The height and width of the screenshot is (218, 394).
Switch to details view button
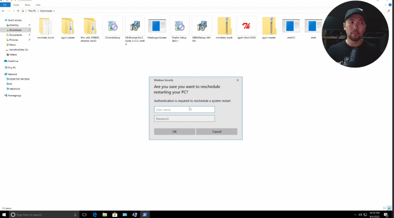385,208
